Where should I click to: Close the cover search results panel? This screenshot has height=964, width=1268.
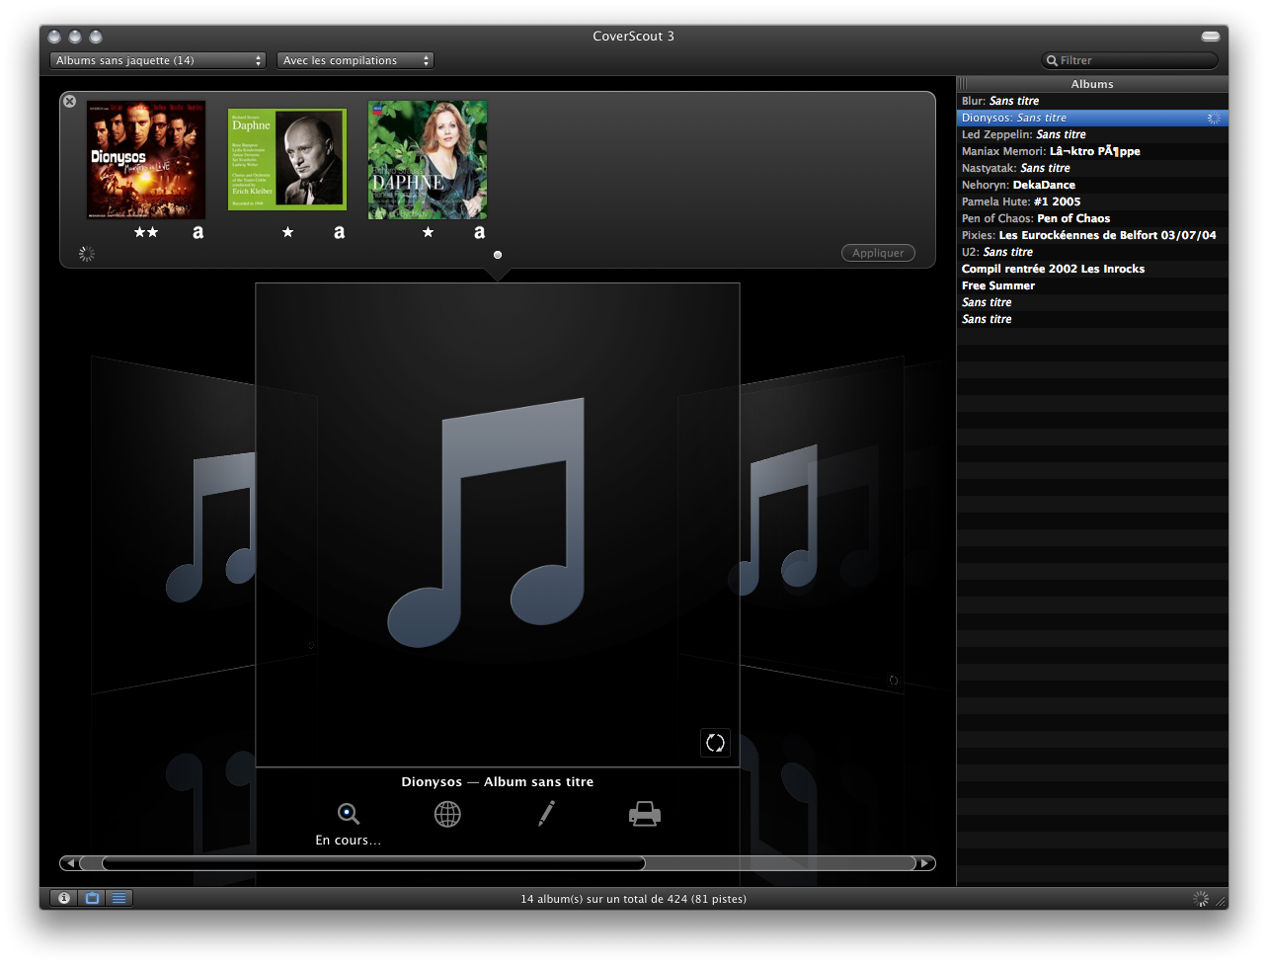[69, 101]
